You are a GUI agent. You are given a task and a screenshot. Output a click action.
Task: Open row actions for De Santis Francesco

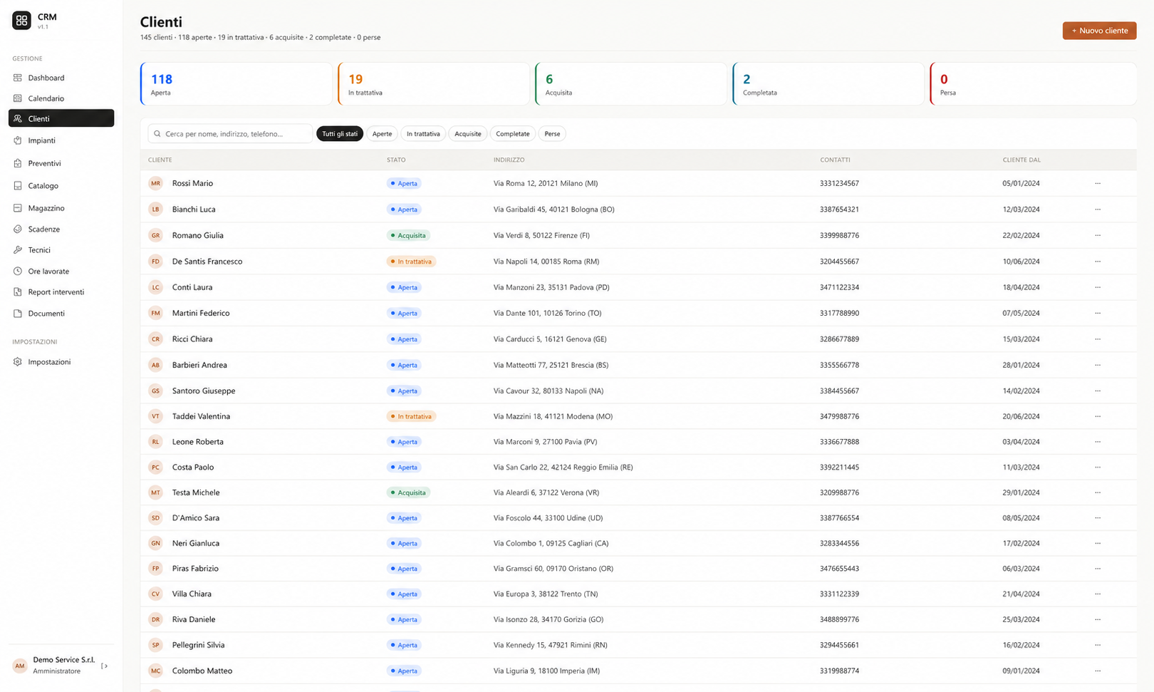[x=1098, y=262]
